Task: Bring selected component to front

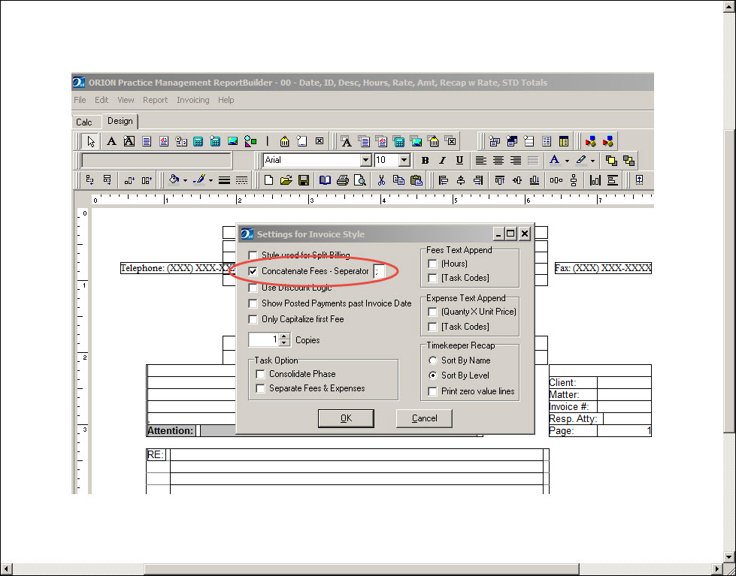Action: pos(611,161)
